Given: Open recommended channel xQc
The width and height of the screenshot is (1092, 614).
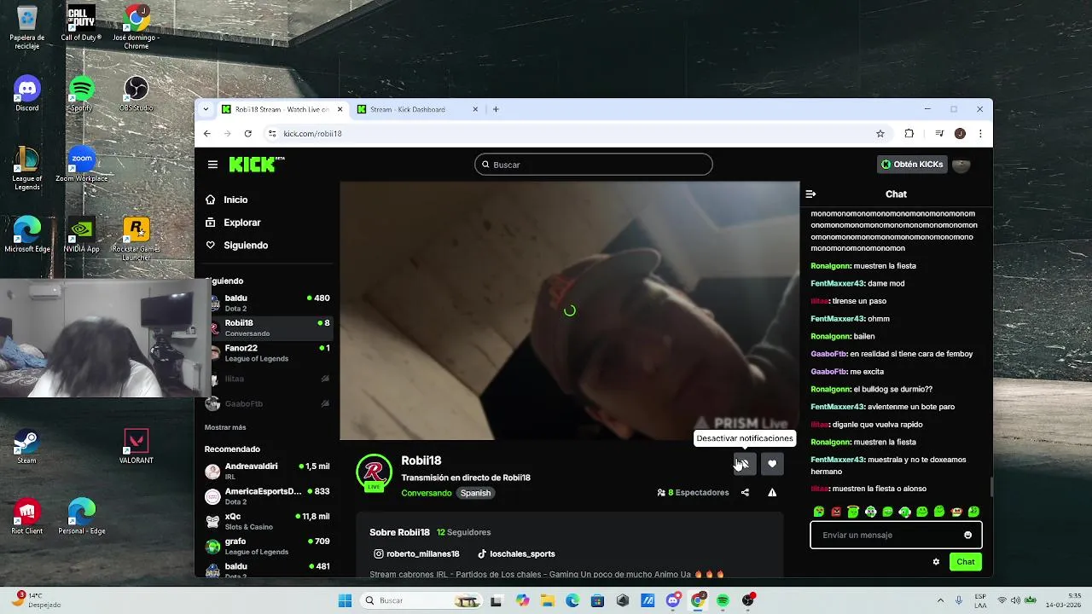Looking at the screenshot, I should pos(268,521).
